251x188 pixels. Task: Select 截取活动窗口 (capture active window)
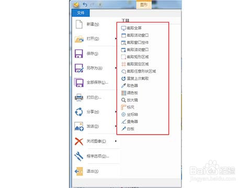tap(135, 36)
